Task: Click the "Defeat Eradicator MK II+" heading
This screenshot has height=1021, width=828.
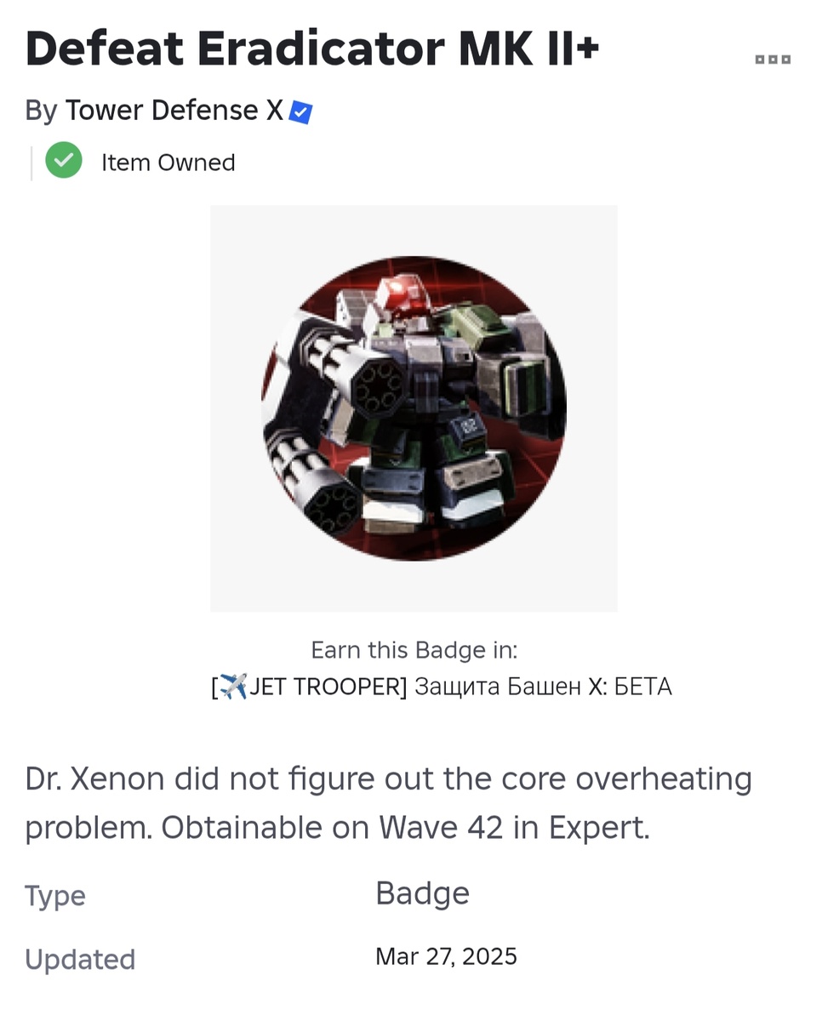Action: (312, 49)
